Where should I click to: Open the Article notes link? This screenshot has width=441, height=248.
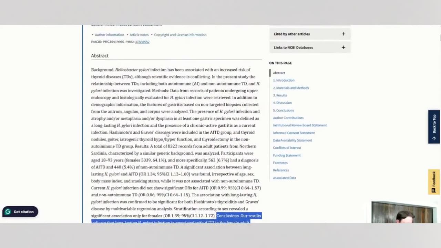[x=139, y=35]
